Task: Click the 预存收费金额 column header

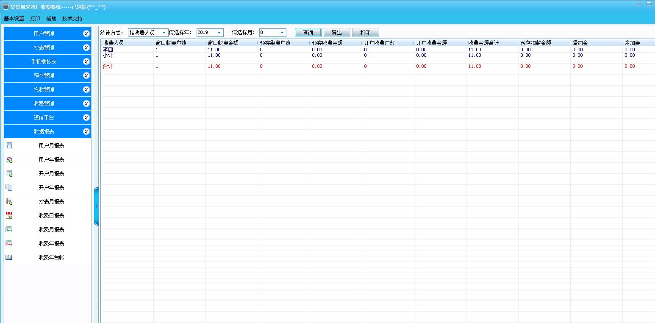Action: [x=336, y=43]
